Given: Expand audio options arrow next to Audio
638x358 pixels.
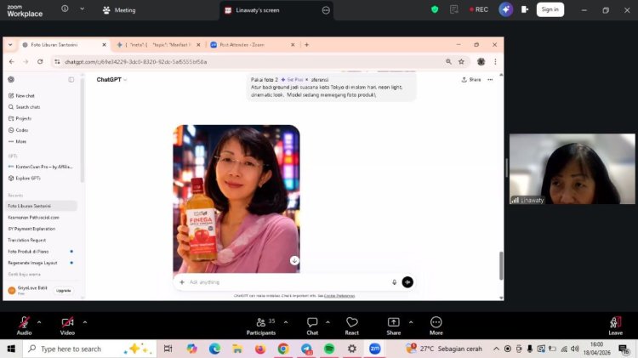Looking at the screenshot, I should click(41, 322).
